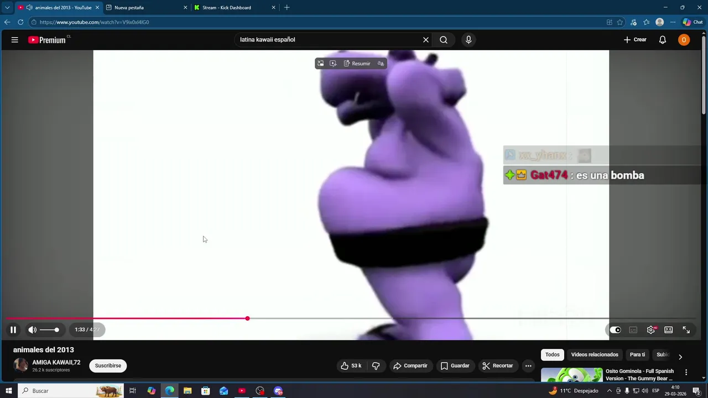The width and height of the screenshot is (708, 398).
Task: Open the browser favorites list icon
Action: click(x=646, y=22)
